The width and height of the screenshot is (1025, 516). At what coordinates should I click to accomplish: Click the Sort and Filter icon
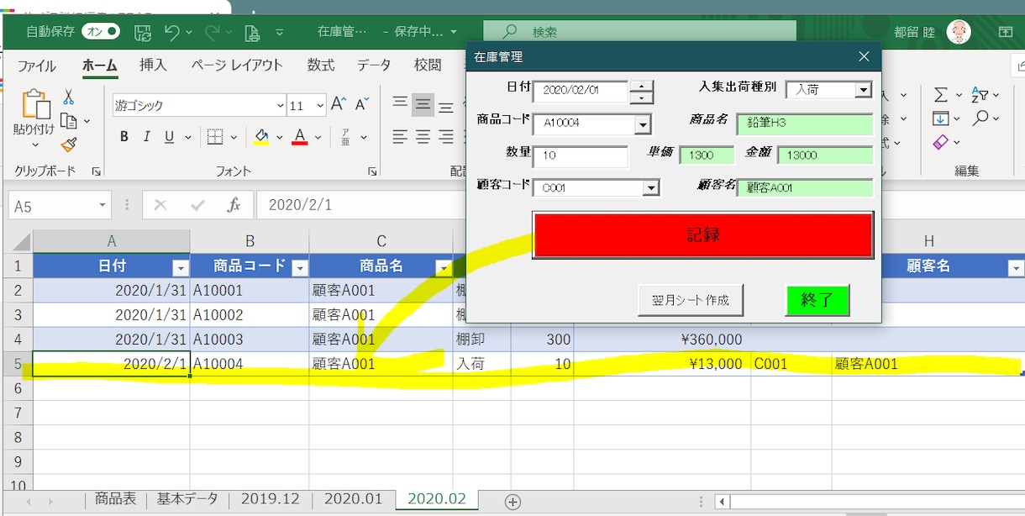click(980, 95)
